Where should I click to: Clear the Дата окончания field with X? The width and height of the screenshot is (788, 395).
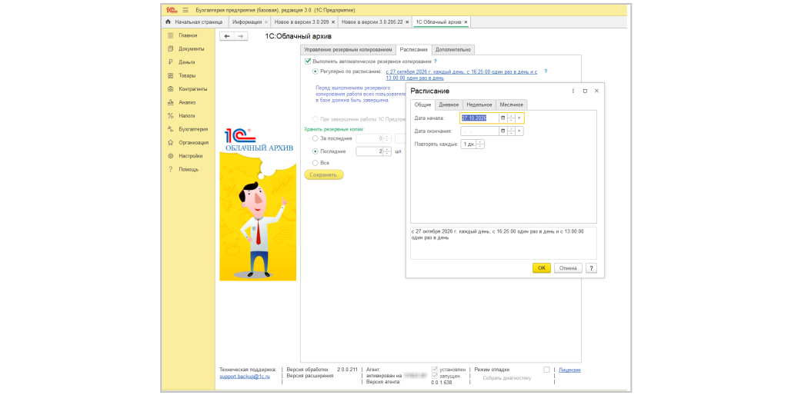coord(519,131)
